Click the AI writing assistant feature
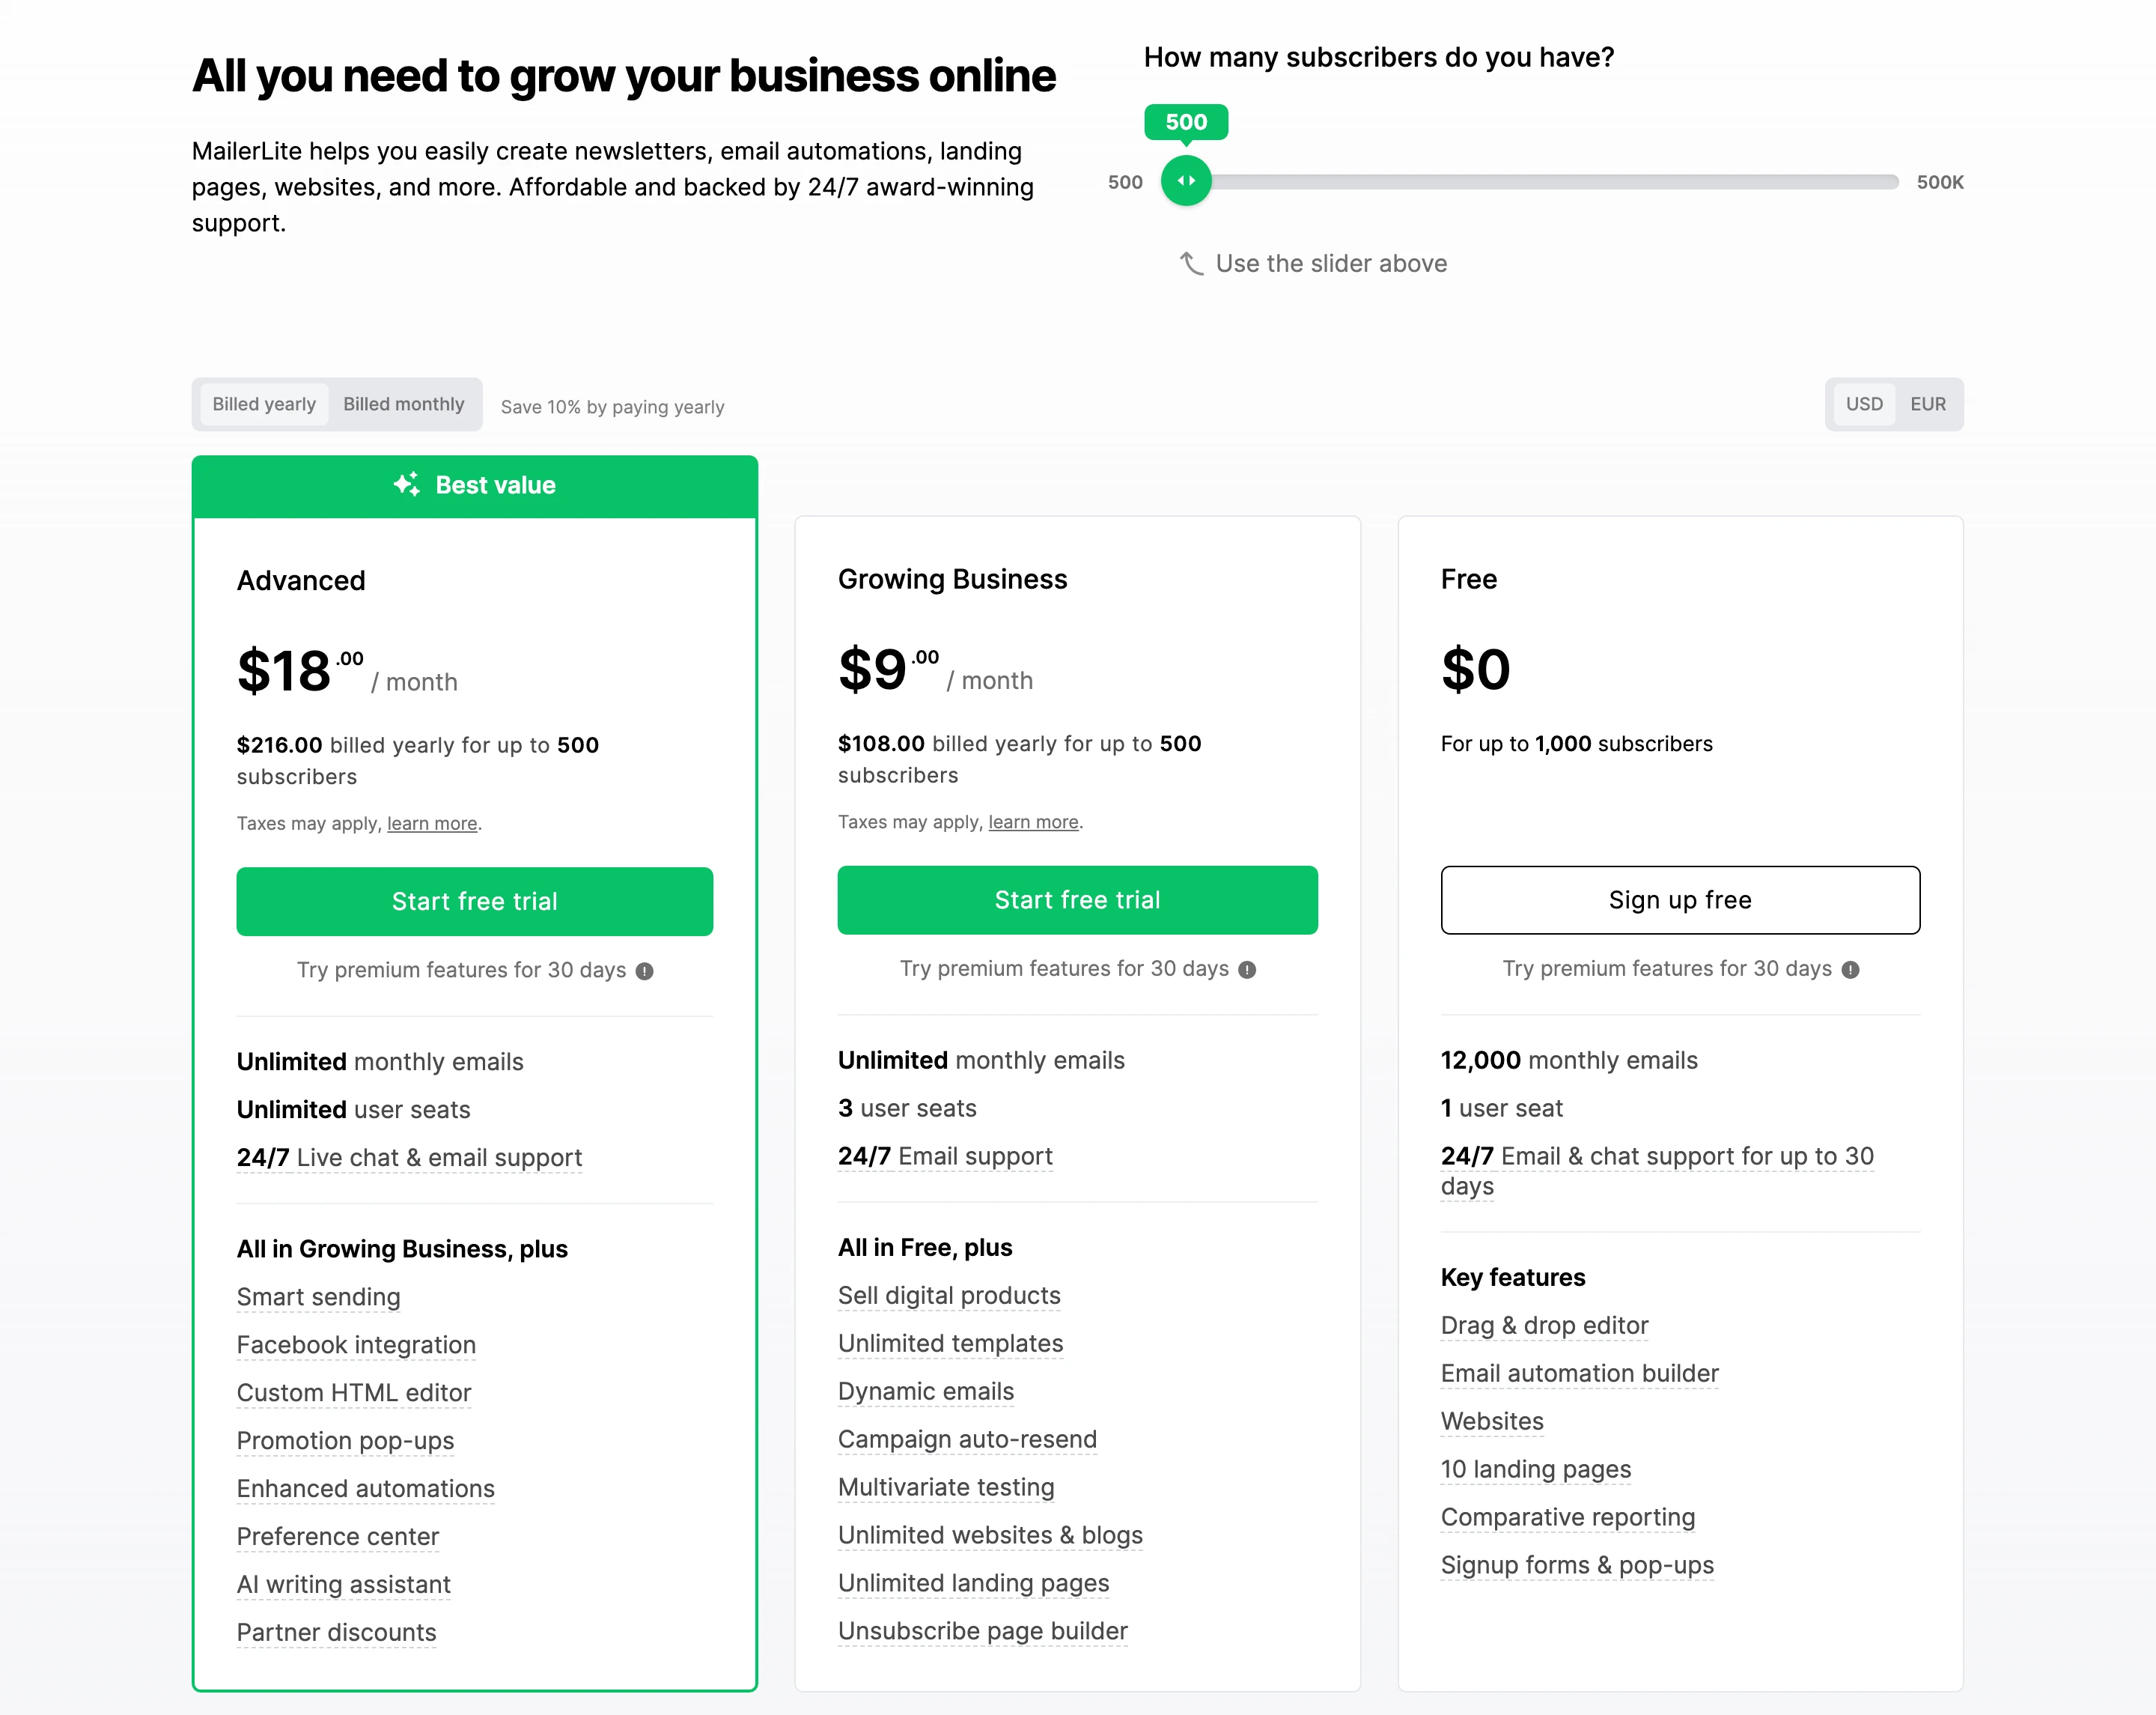The image size is (2156, 1715). click(343, 1585)
